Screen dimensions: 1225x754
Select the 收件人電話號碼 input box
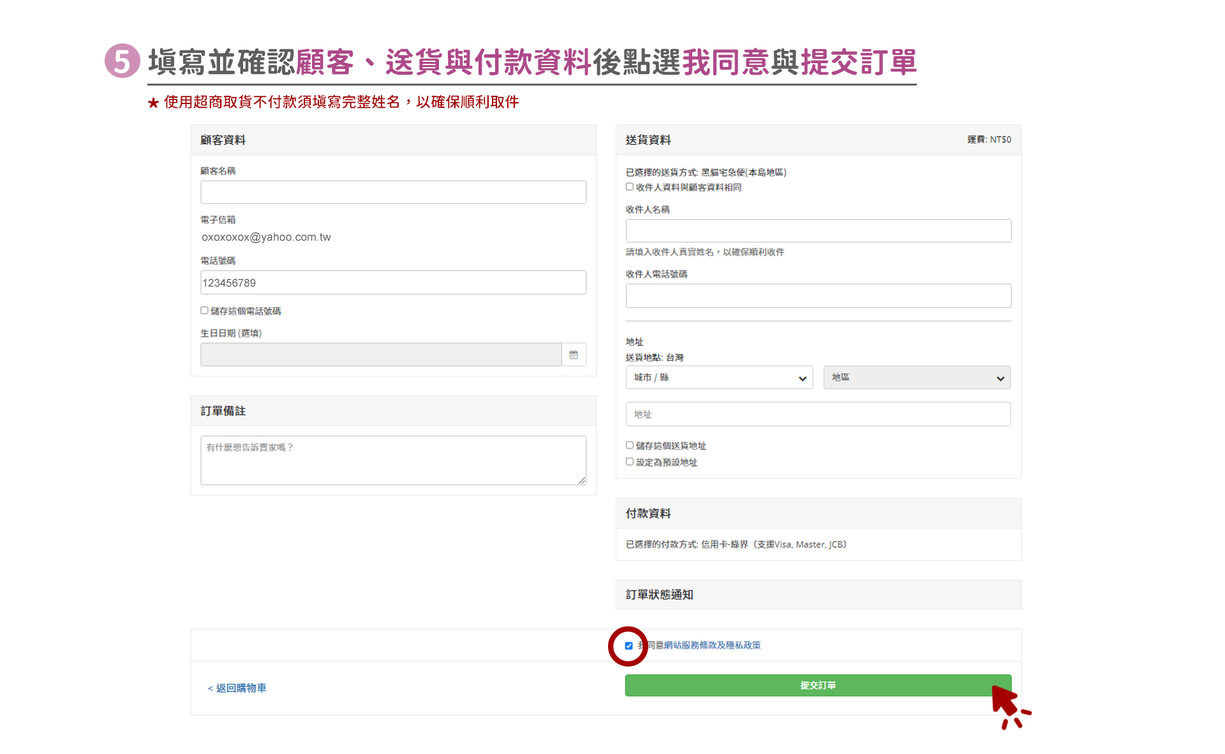click(x=818, y=296)
